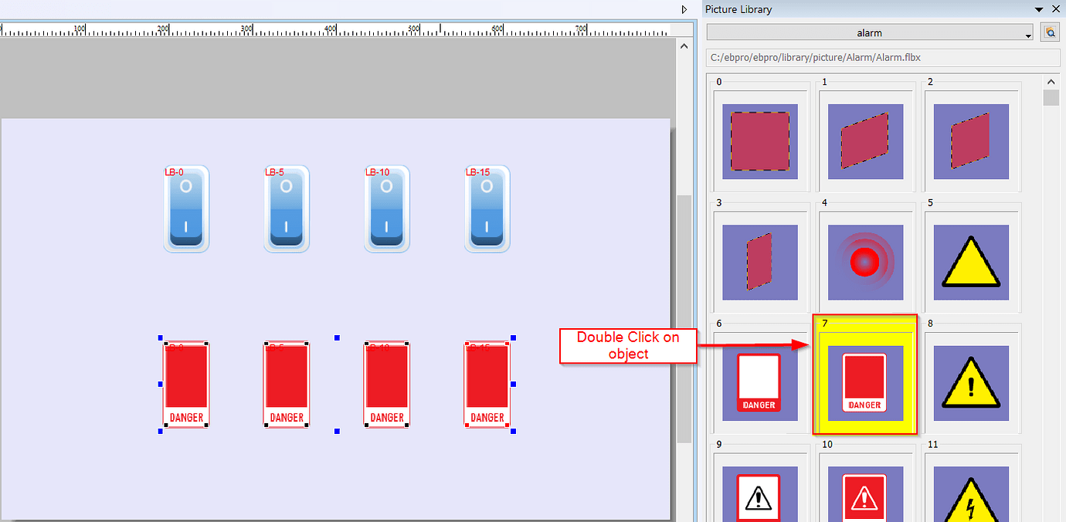1066x522 pixels.
Task: Select the slanted red shape picture 3
Action: tap(759, 262)
